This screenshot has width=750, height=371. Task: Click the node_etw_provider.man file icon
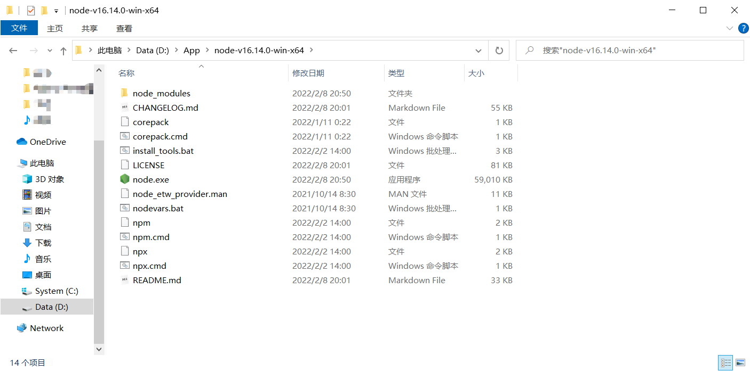(124, 194)
